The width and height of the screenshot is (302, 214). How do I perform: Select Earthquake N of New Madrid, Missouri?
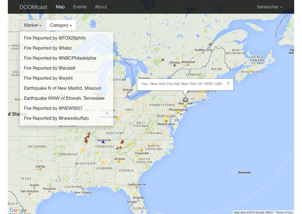click(66, 88)
